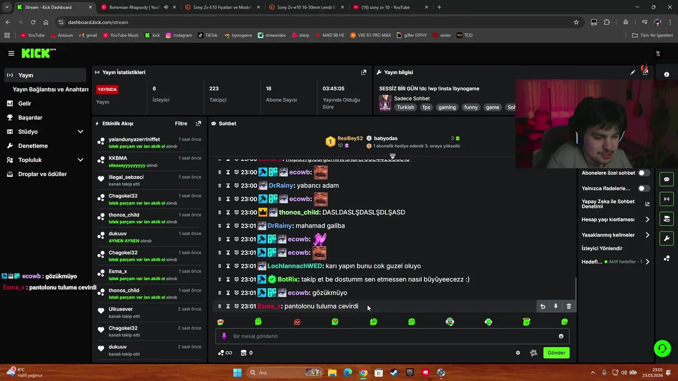
Task: Open Hesap yaşı kısıtlaması settings chevron
Action: click(x=647, y=220)
